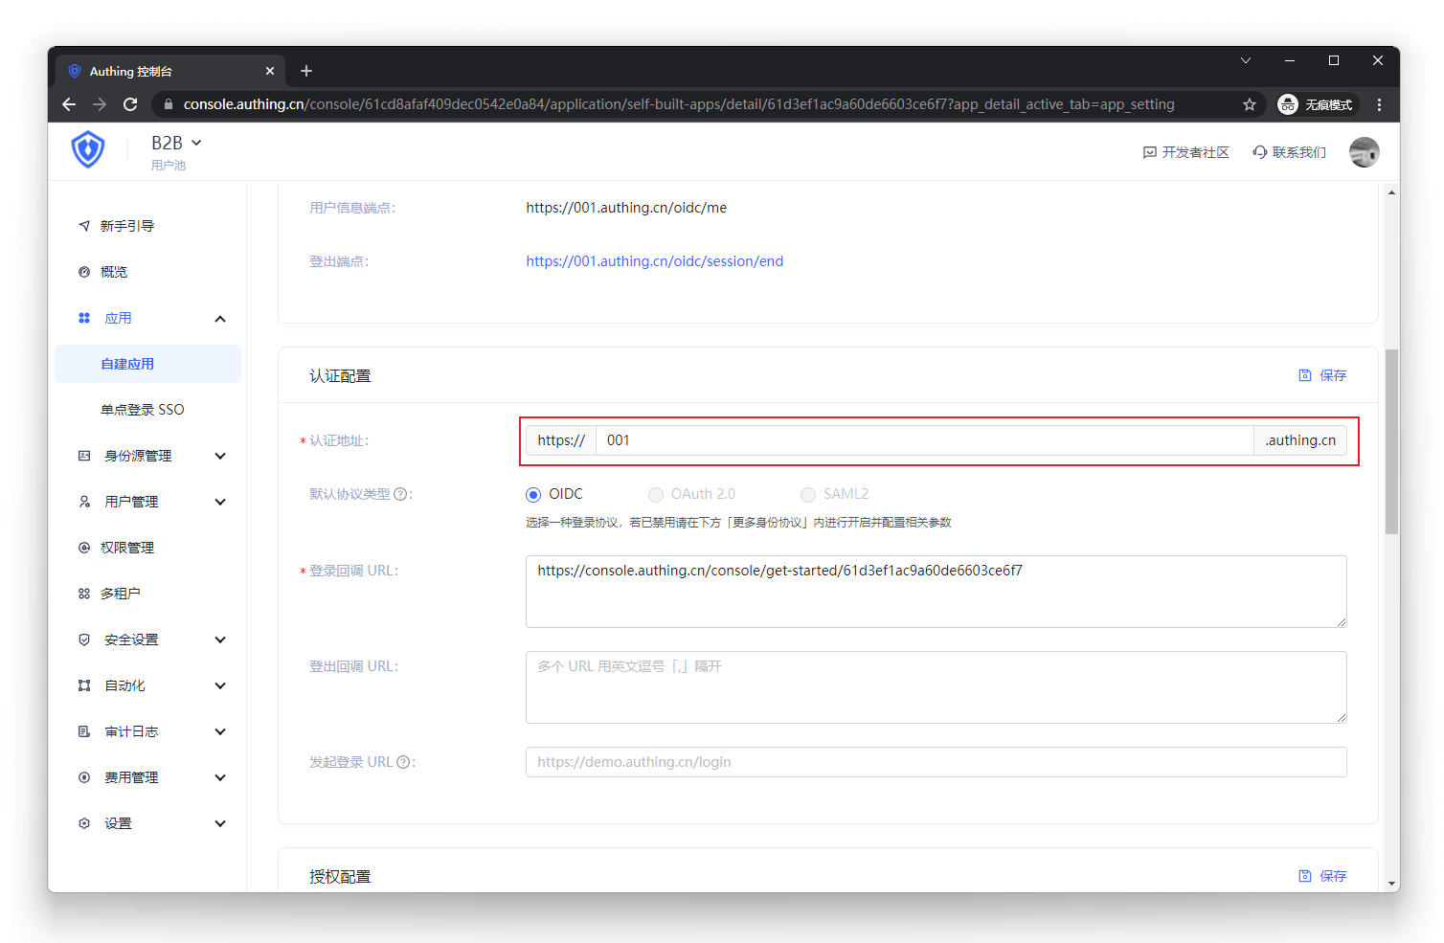Click the page vertical scrollbar thumb
Screen dimensions: 1444x943
[x=1391, y=440]
